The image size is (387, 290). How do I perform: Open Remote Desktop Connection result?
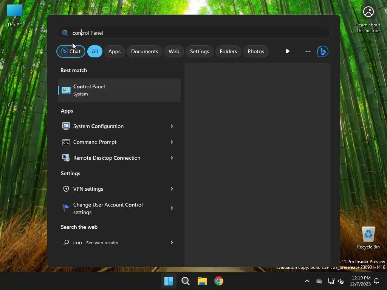pyautogui.click(x=119, y=158)
